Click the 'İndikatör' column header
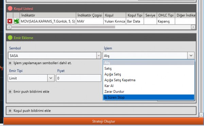204x126 pixels. tap(48, 15)
